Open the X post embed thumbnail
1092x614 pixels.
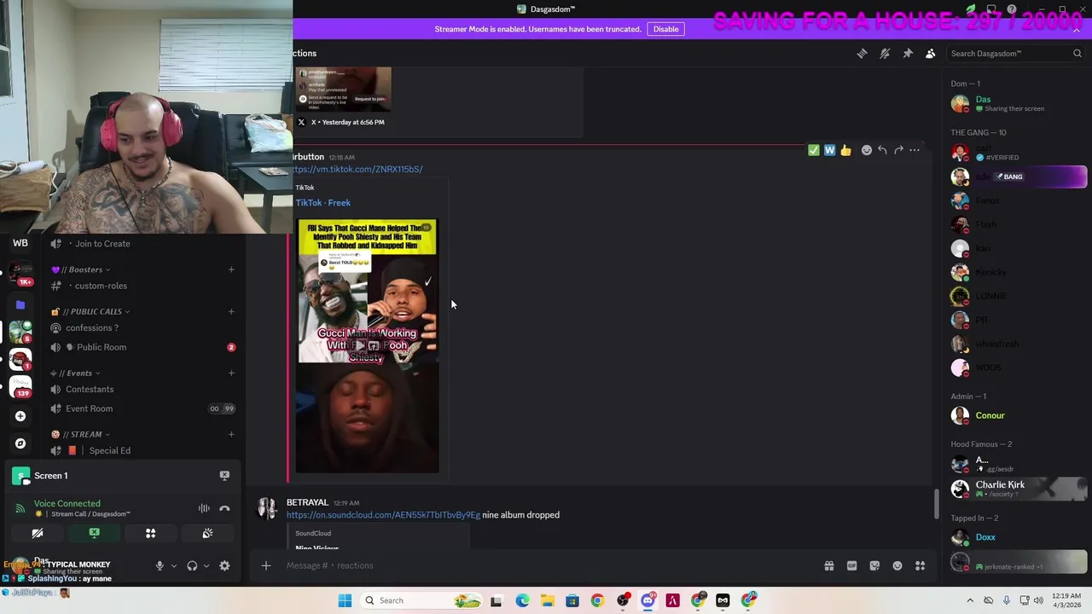point(344,90)
